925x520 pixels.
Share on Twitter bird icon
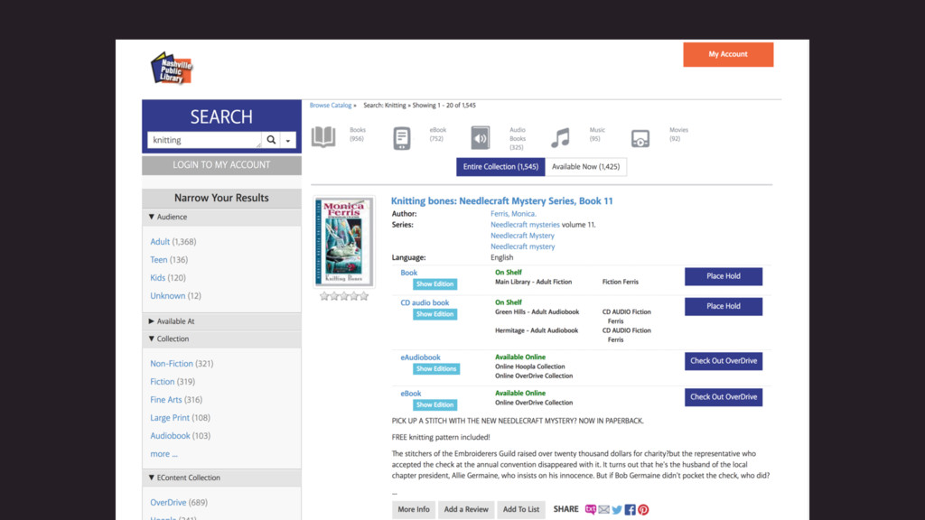(617, 509)
